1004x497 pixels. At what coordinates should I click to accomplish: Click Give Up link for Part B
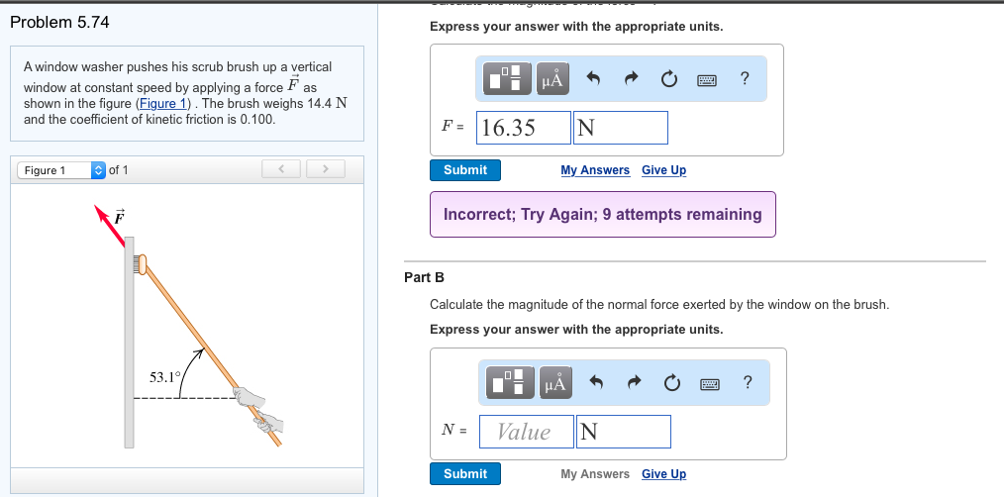coord(663,474)
